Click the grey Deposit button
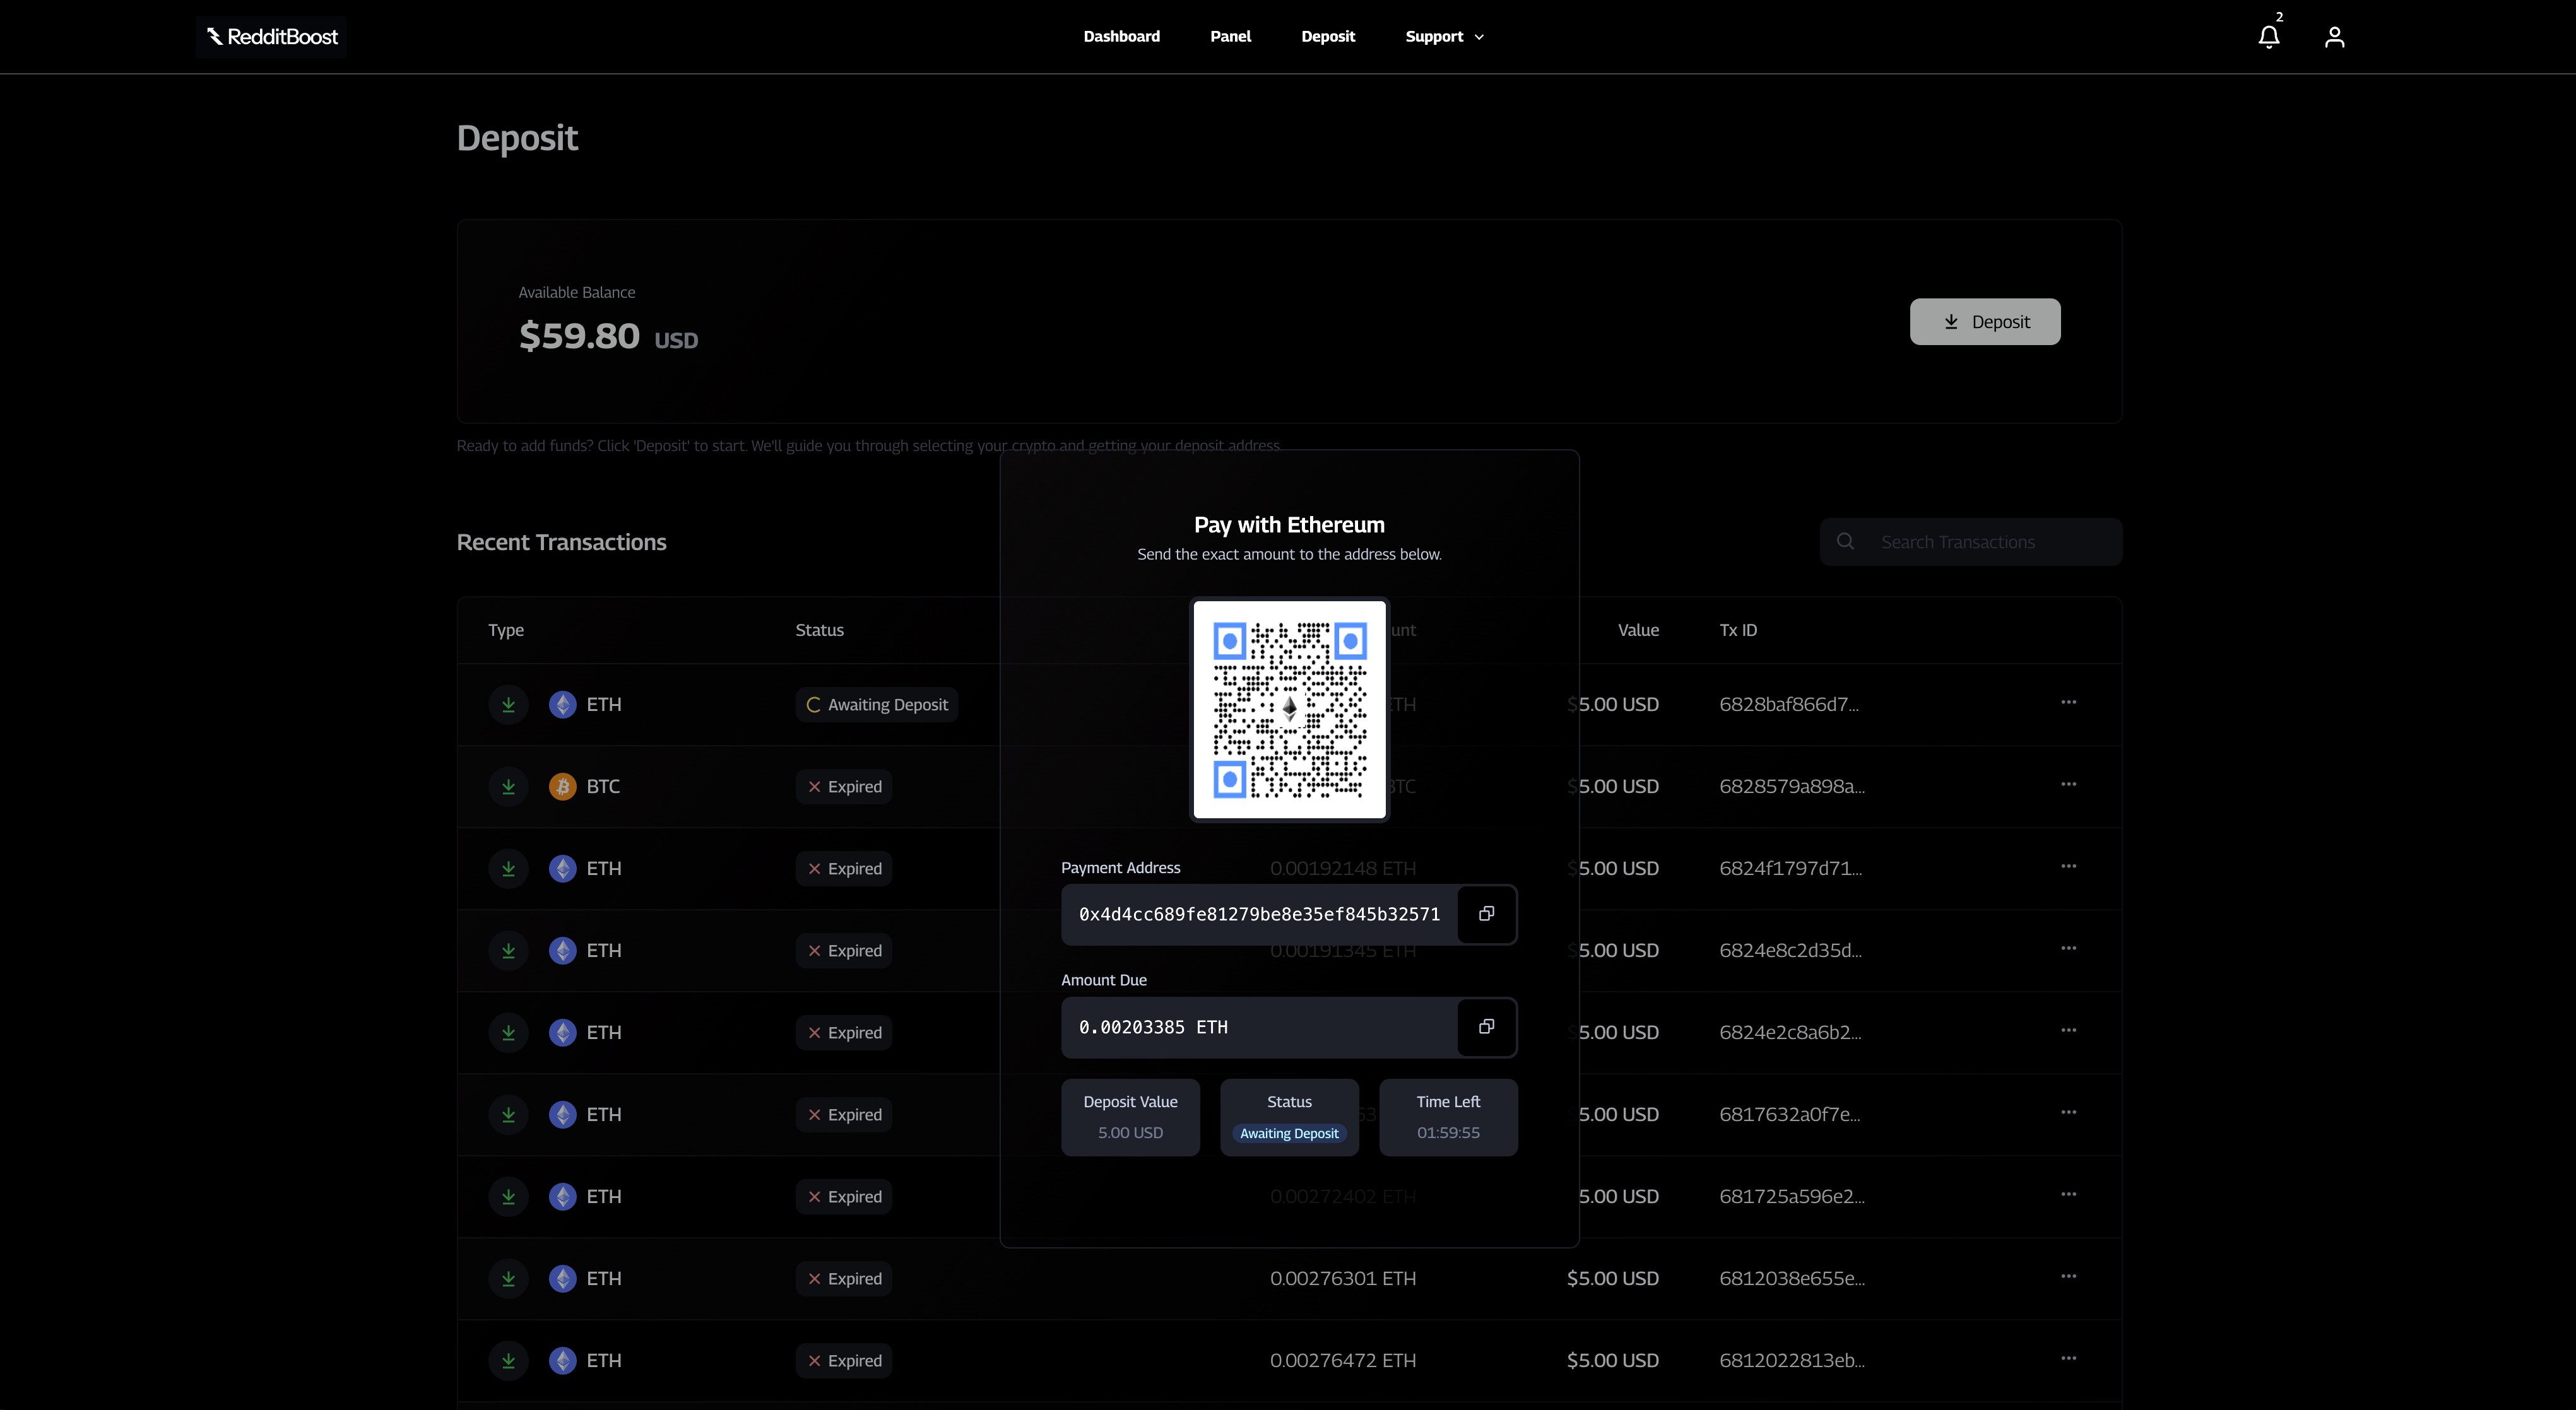Image resolution: width=2576 pixels, height=1410 pixels. point(1984,322)
